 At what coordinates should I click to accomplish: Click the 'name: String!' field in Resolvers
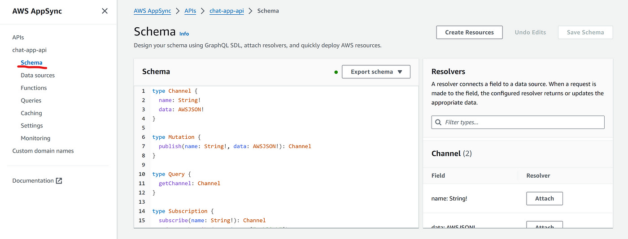click(x=449, y=198)
